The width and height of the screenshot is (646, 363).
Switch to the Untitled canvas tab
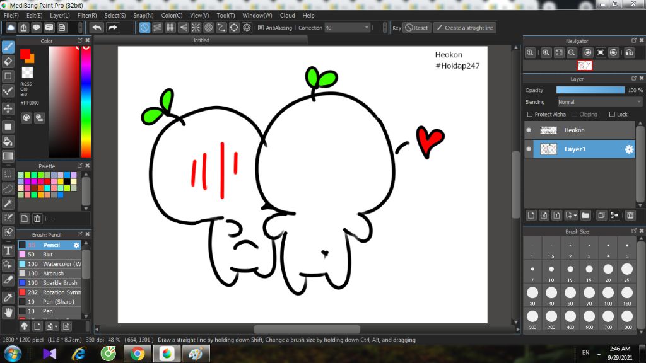point(200,40)
